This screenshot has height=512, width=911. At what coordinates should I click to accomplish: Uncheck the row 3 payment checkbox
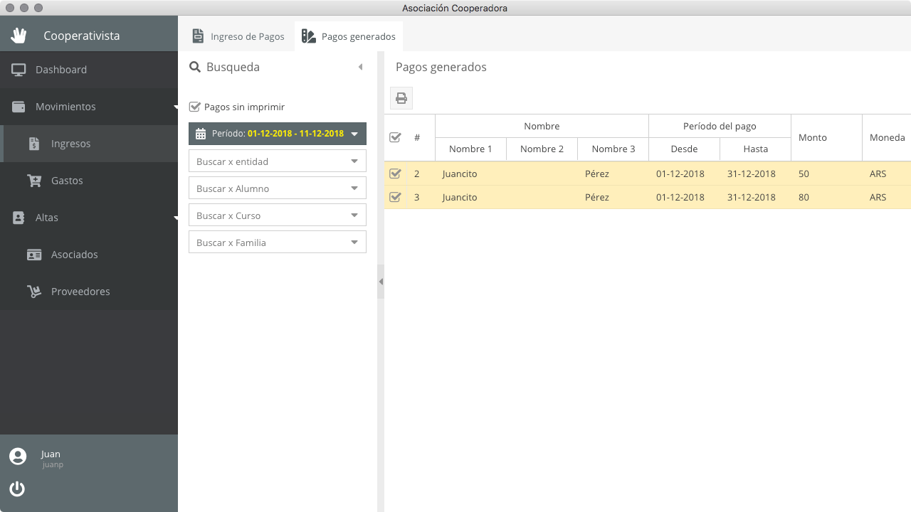click(395, 197)
